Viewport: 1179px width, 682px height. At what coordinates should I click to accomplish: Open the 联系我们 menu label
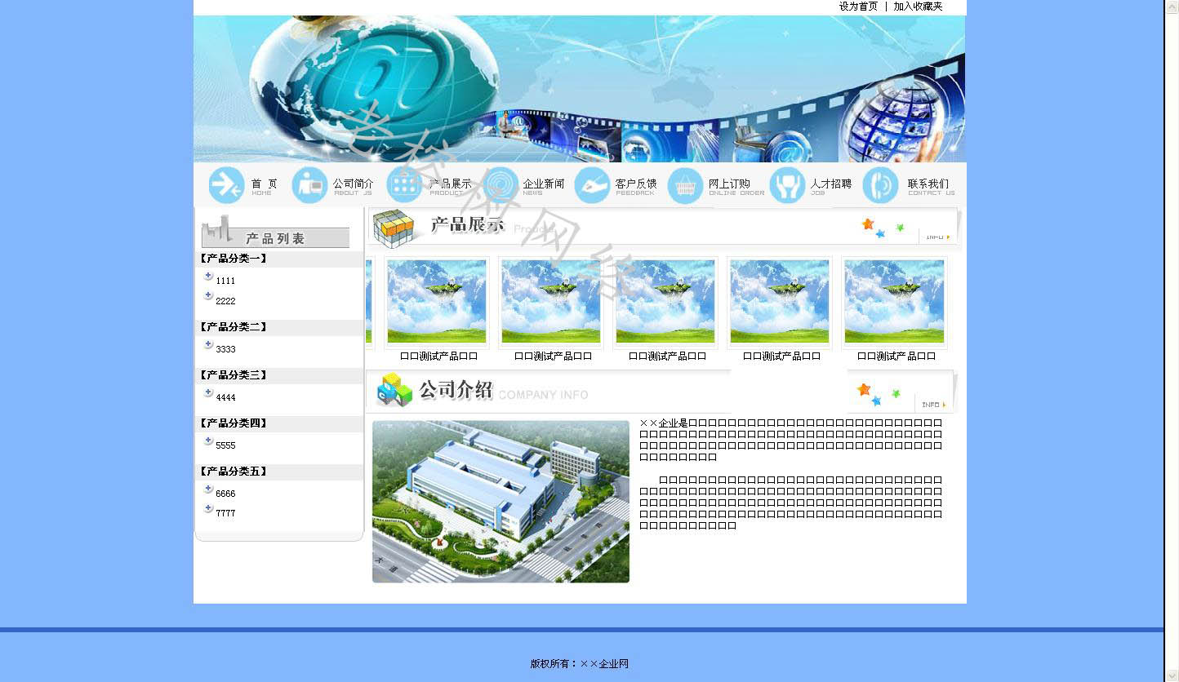[928, 184]
